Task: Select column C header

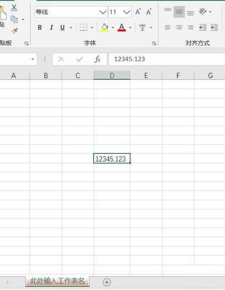Action: coord(78,76)
